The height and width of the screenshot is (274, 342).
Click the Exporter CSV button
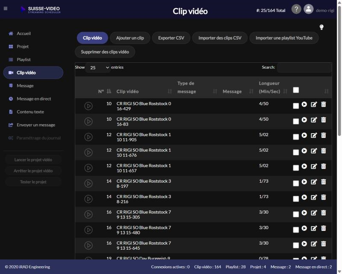point(171,38)
